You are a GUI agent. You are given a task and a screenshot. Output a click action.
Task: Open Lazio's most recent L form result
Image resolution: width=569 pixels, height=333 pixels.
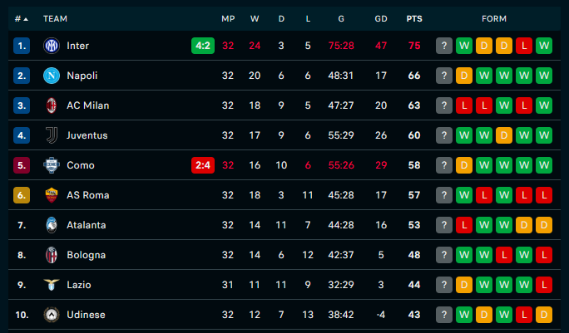click(x=544, y=285)
